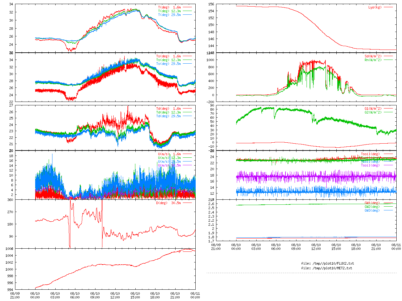Click the MET2.txt file path text

point(327,268)
